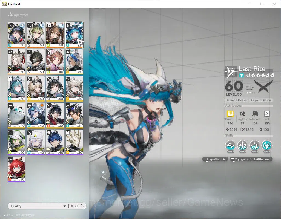This screenshot has height=219, width=281.
Task: Click the Last Rite class emblem icon
Action: [231, 72]
